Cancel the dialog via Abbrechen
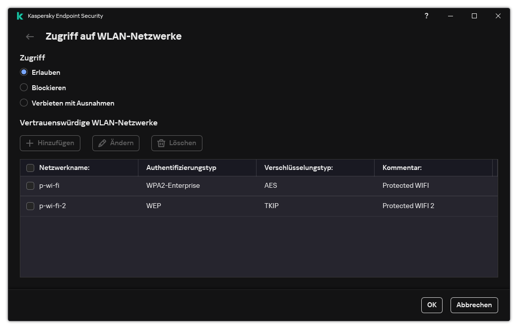Viewport: 518px width, 329px height. 474,305
